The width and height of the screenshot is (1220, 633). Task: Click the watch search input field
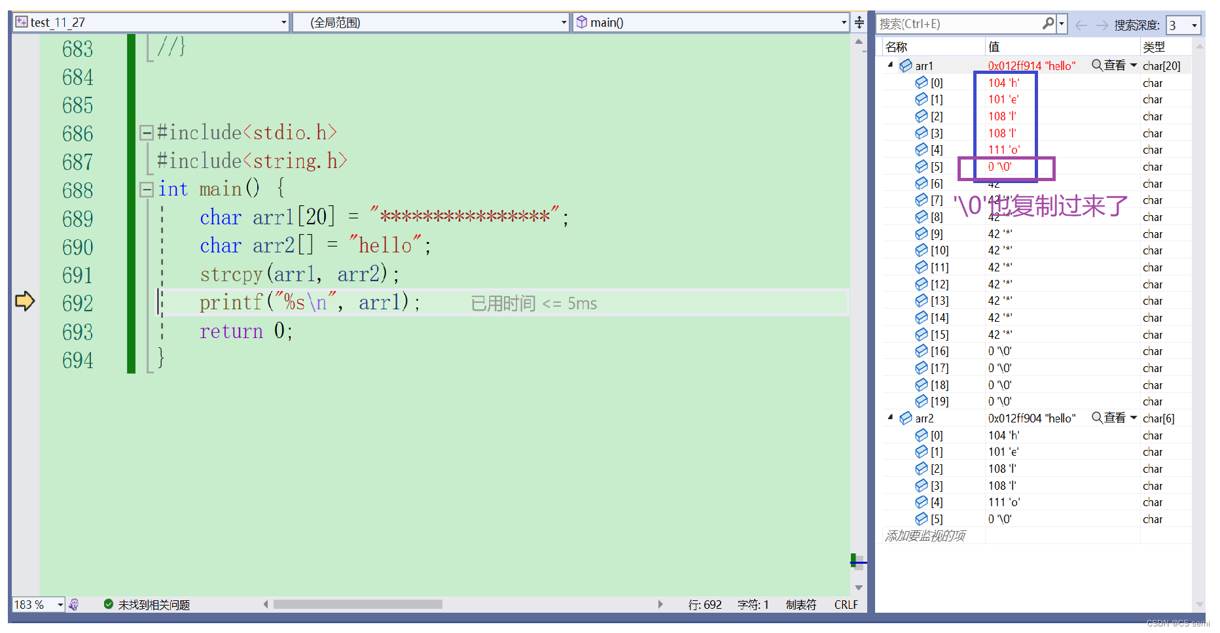tap(959, 24)
